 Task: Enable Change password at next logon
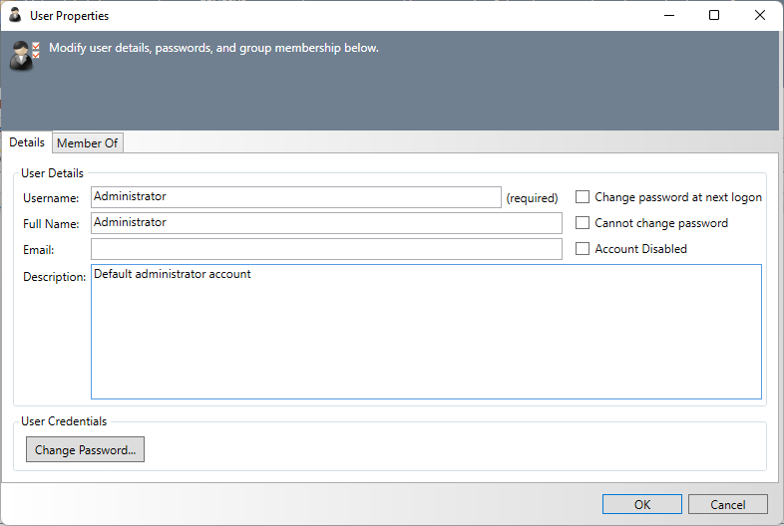pyautogui.click(x=583, y=197)
